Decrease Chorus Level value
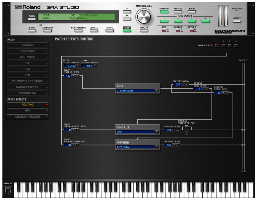This screenshot has height=201, width=259. pyautogui.click(x=174, y=130)
